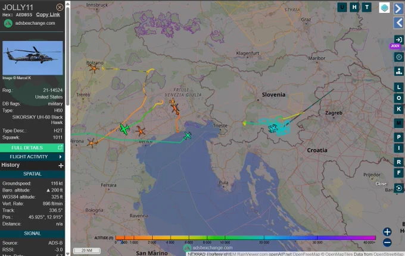Expand History with the plus icon

click(x=61, y=165)
